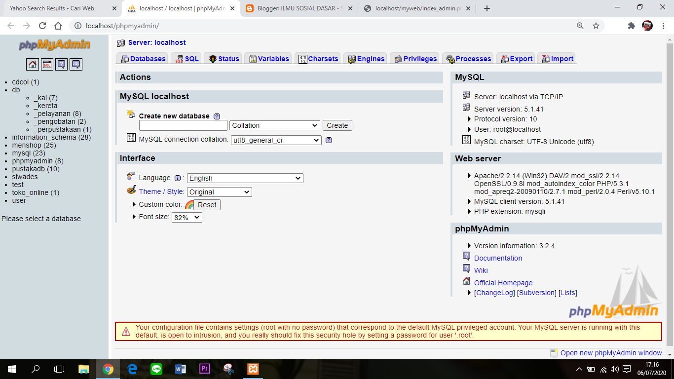
Task: Open the Collation dropdown for new database
Action: [x=275, y=125]
